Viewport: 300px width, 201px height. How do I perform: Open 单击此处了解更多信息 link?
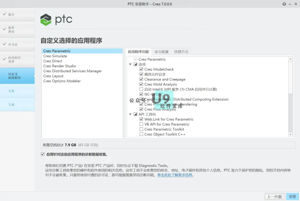click(175, 175)
